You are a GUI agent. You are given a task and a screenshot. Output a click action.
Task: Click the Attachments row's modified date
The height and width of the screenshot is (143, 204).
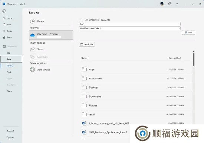[x=175, y=79]
